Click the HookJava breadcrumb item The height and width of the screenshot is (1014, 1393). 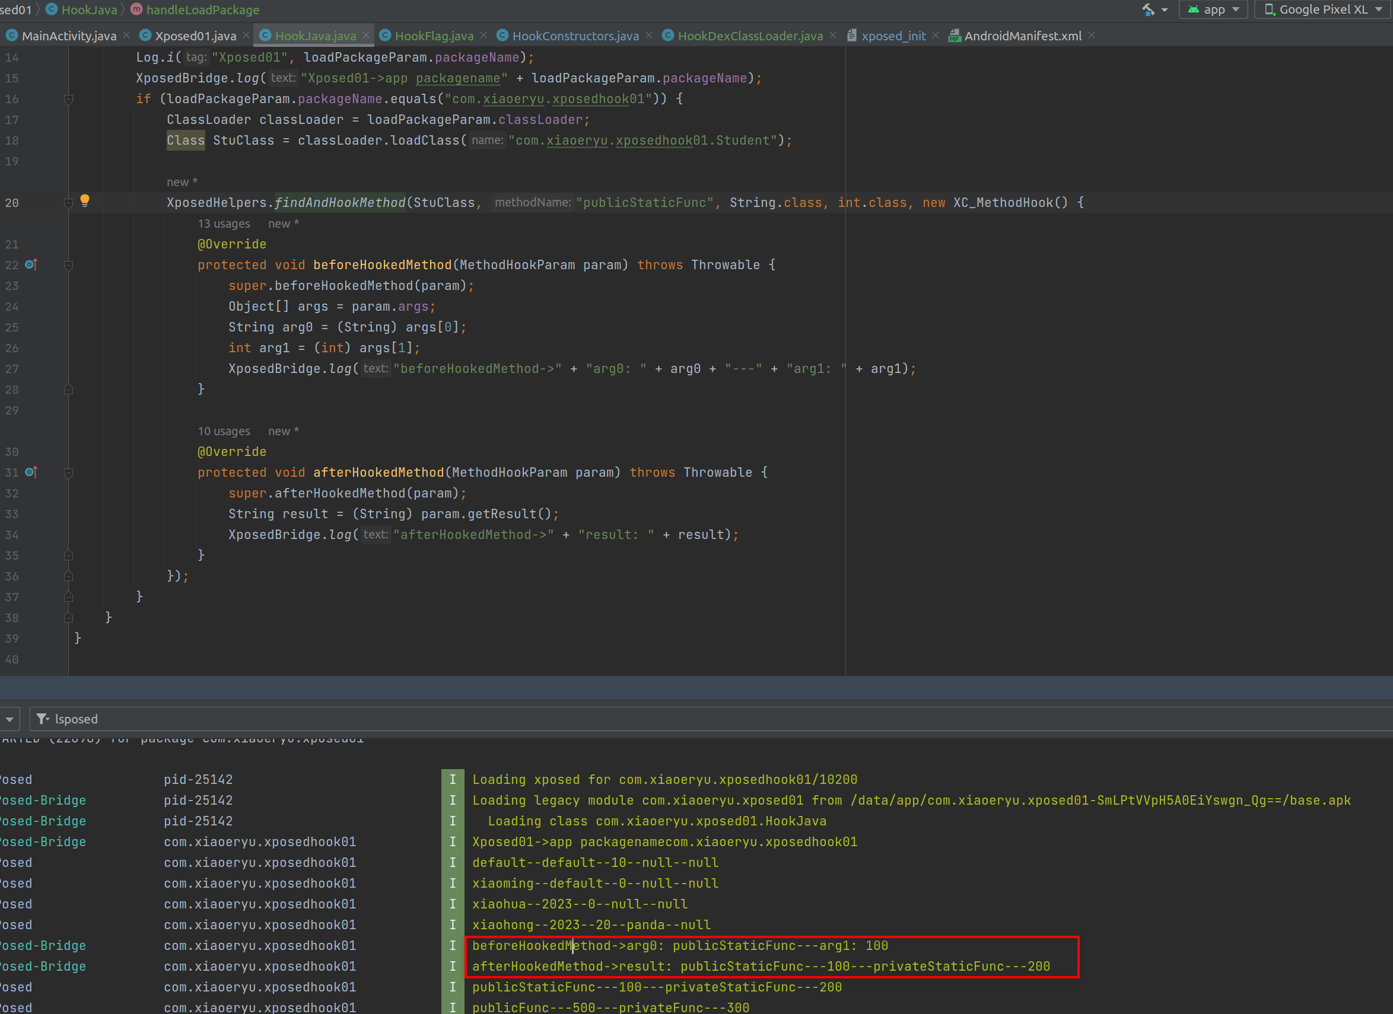(x=89, y=9)
